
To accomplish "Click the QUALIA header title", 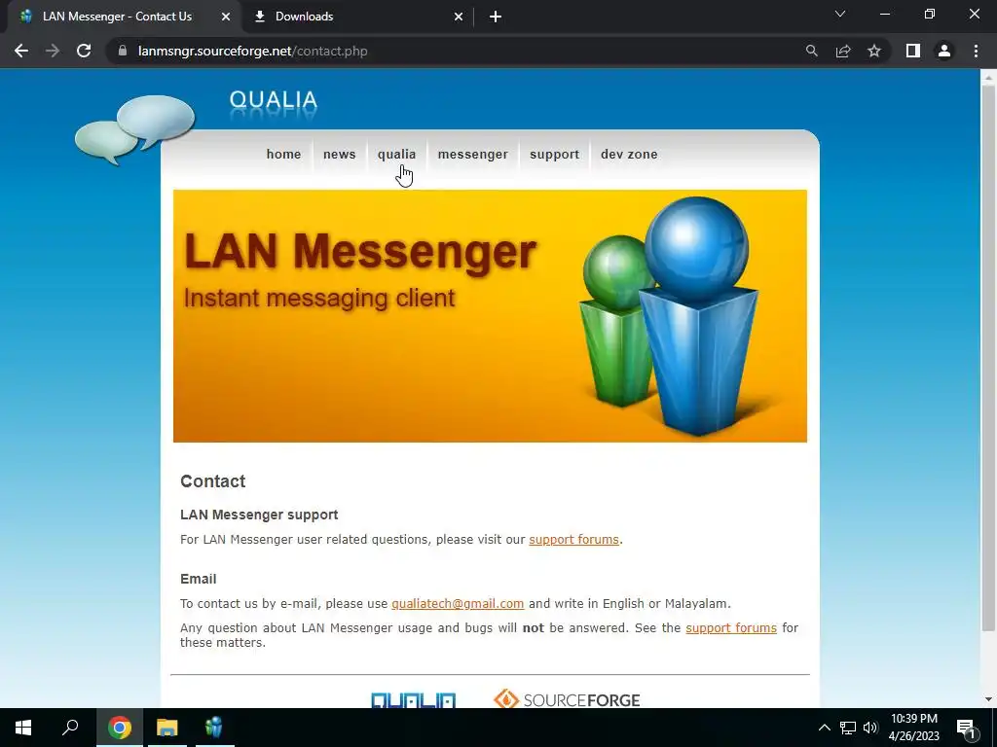I will click(x=274, y=100).
